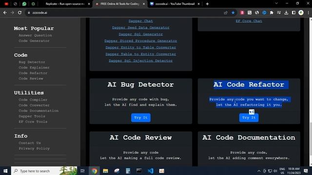312x175 pixels.
Task: Open the Chrome profile avatar
Action: coord(301,13)
